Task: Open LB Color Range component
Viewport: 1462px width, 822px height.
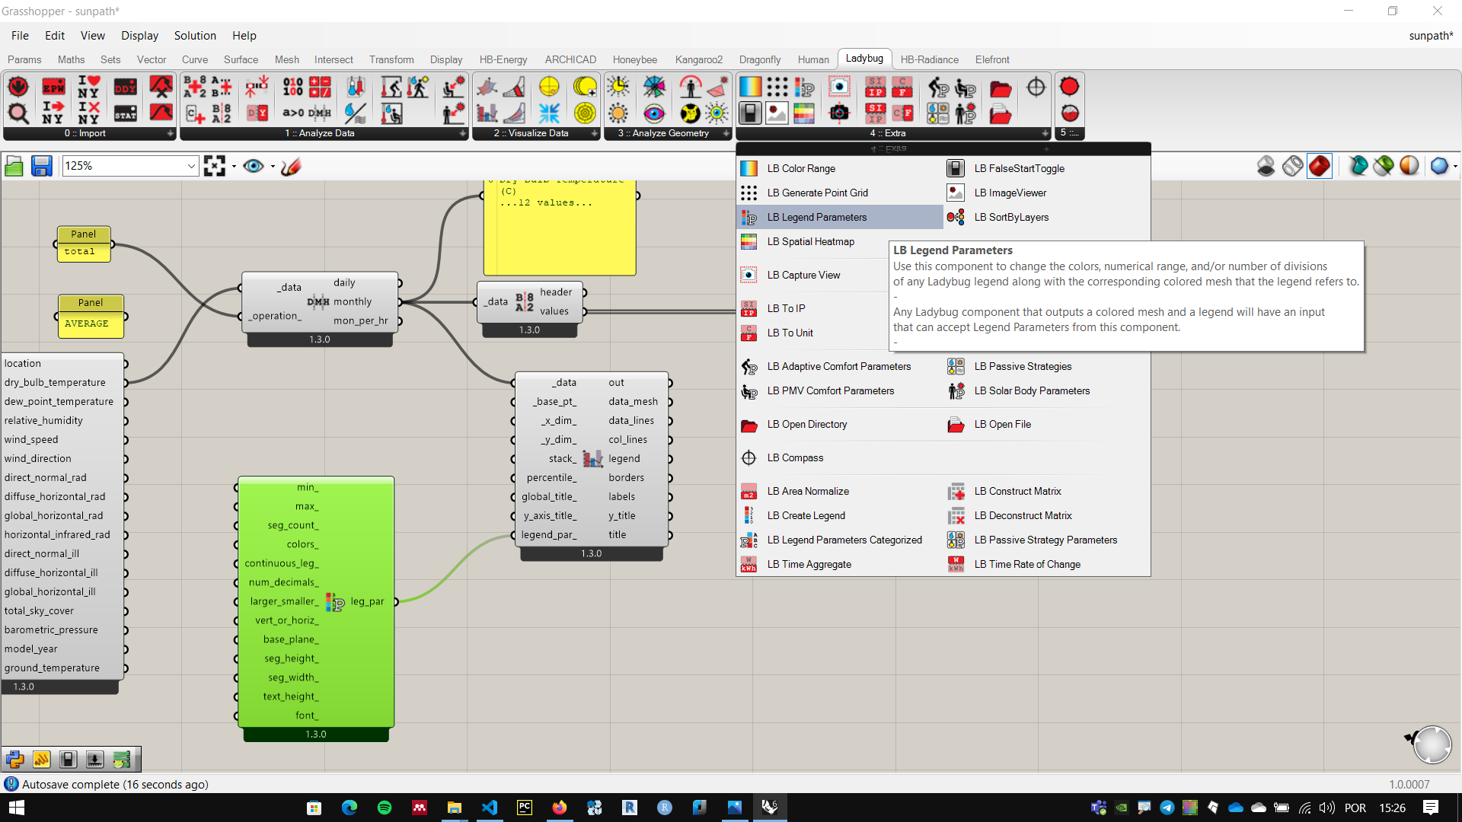Action: tap(800, 167)
